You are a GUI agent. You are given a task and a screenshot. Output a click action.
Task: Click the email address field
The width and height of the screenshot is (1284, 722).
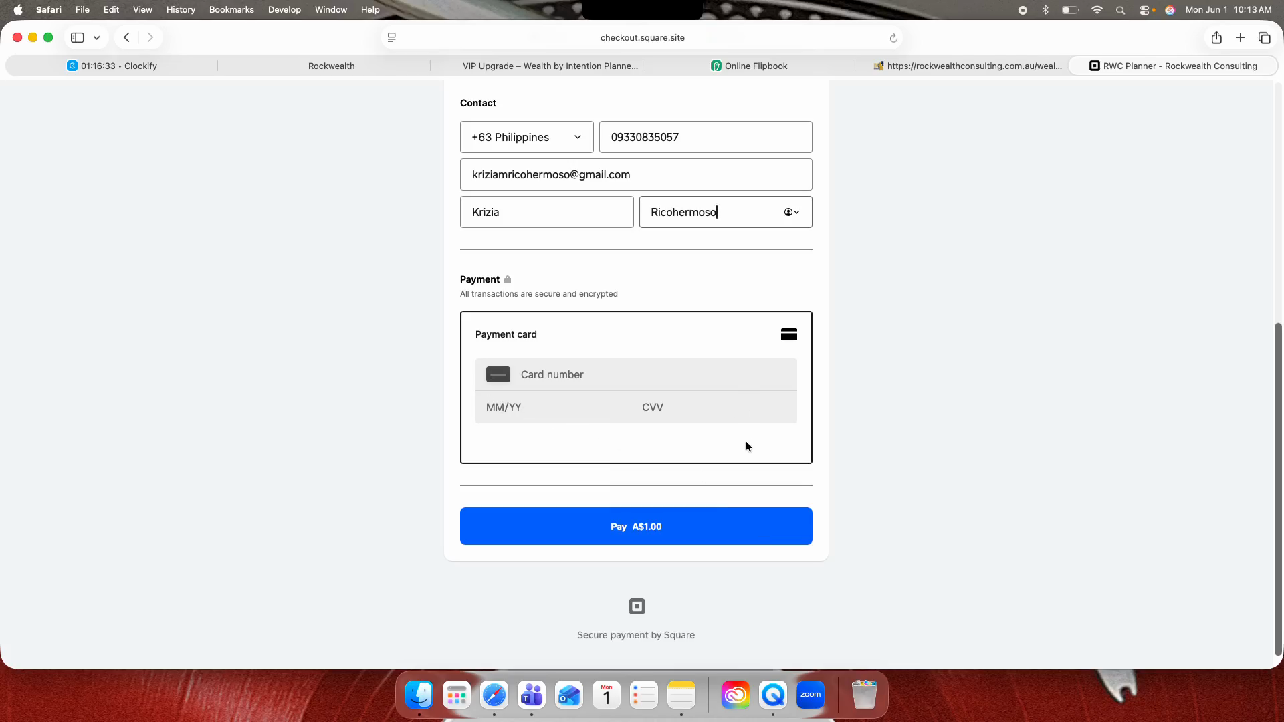click(636, 174)
